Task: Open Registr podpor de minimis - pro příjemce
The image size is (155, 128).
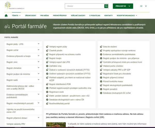Action: pos(121,58)
